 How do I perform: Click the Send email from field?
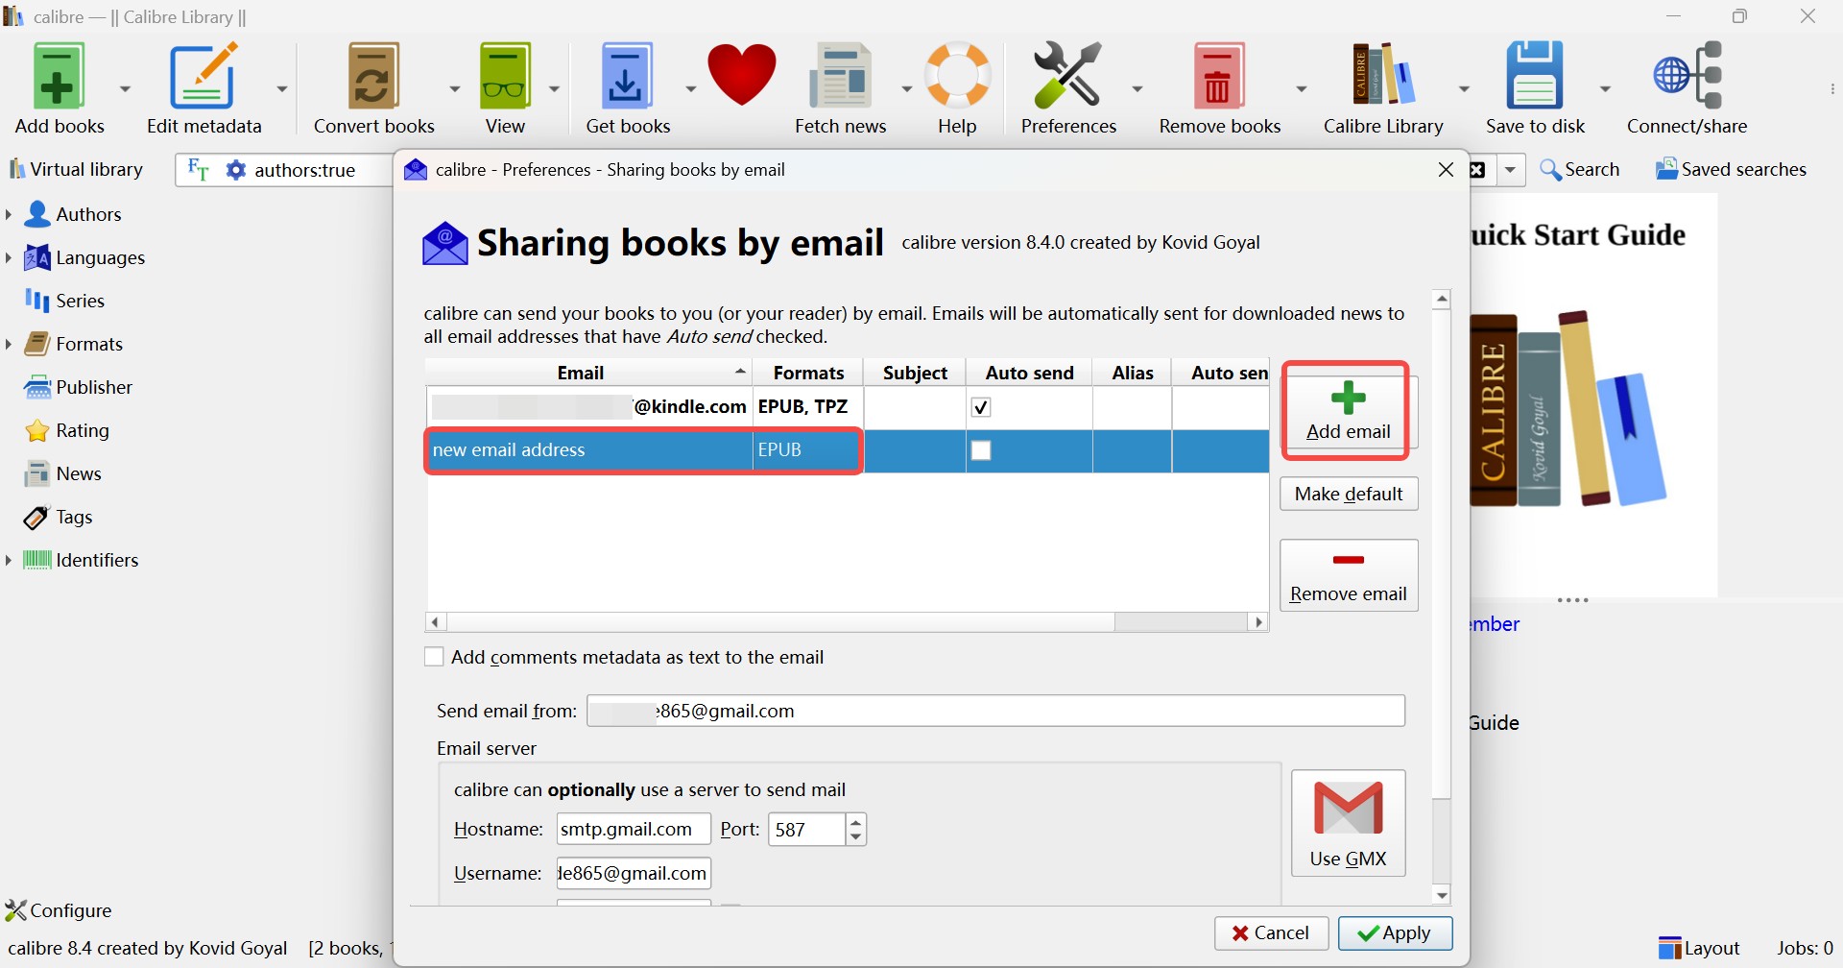996,712
